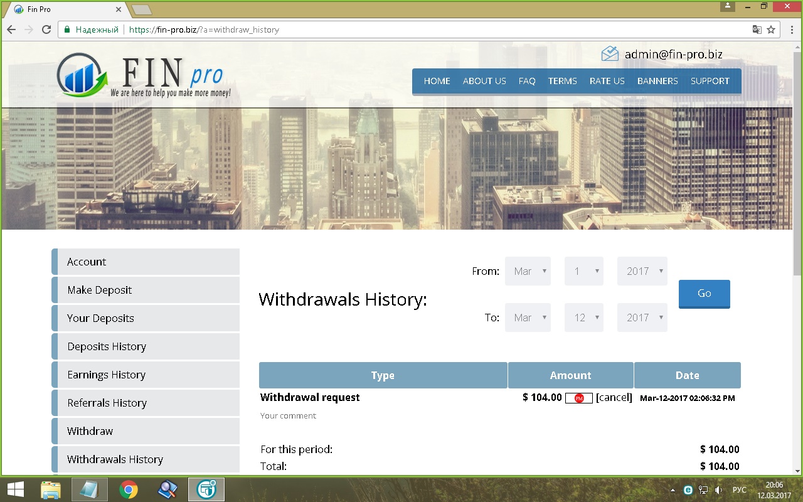Image resolution: width=803 pixels, height=502 pixels.
Task: Click the Type column header
Action: pos(383,375)
